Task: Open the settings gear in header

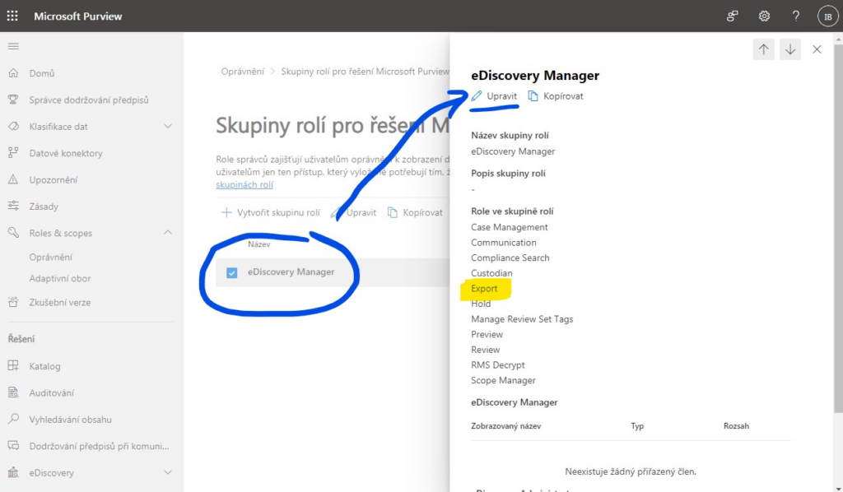Action: [x=764, y=16]
